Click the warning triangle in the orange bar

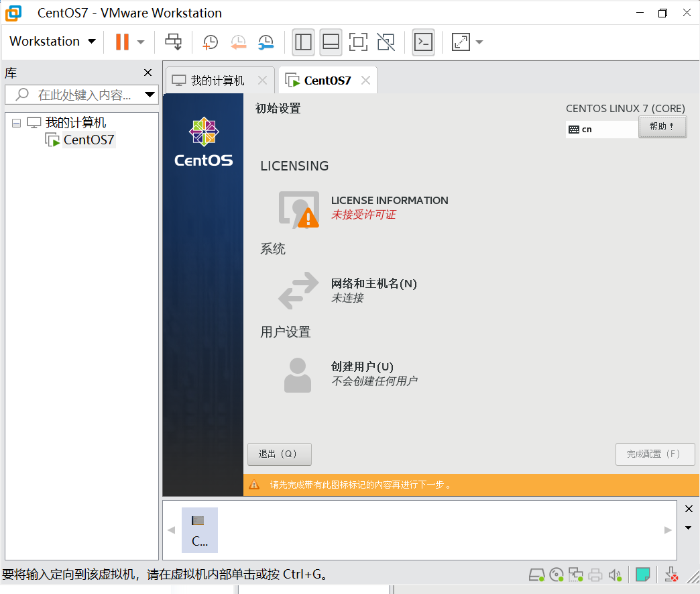[x=254, y=485]
